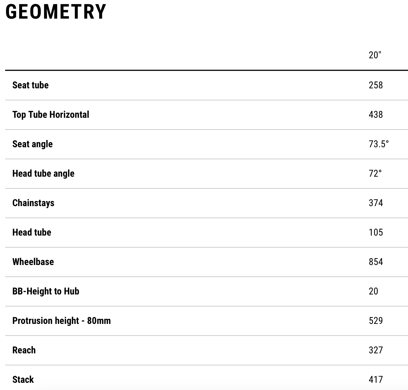This screenshot has width=408, height=390.
Task: Click the Head tube row label
Action: tap(32, 232)
